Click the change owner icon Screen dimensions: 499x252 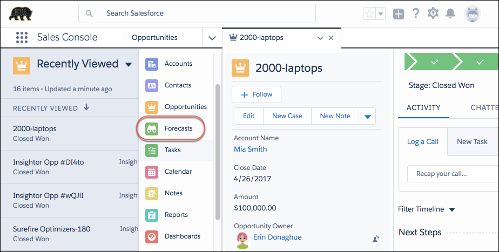(x=376, y=239)
